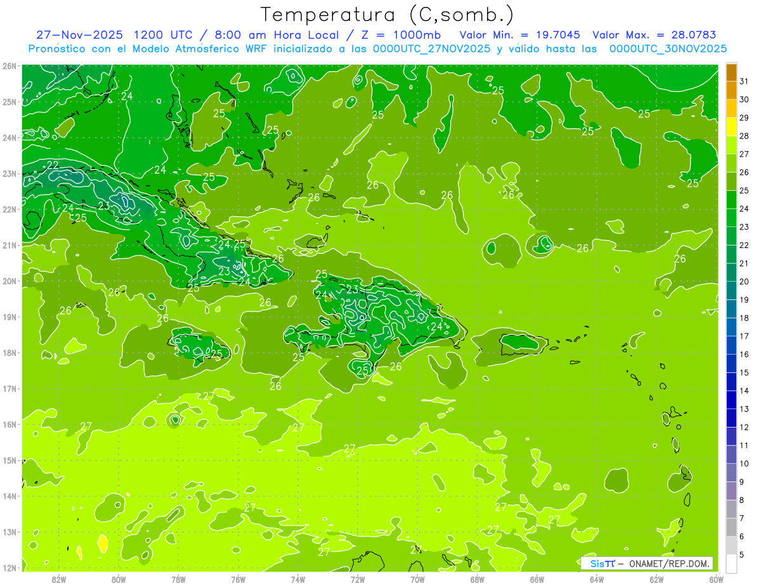Click the 20N latitude axis label
This screenshot has width=761, height=588.
[x=9, y=281]
